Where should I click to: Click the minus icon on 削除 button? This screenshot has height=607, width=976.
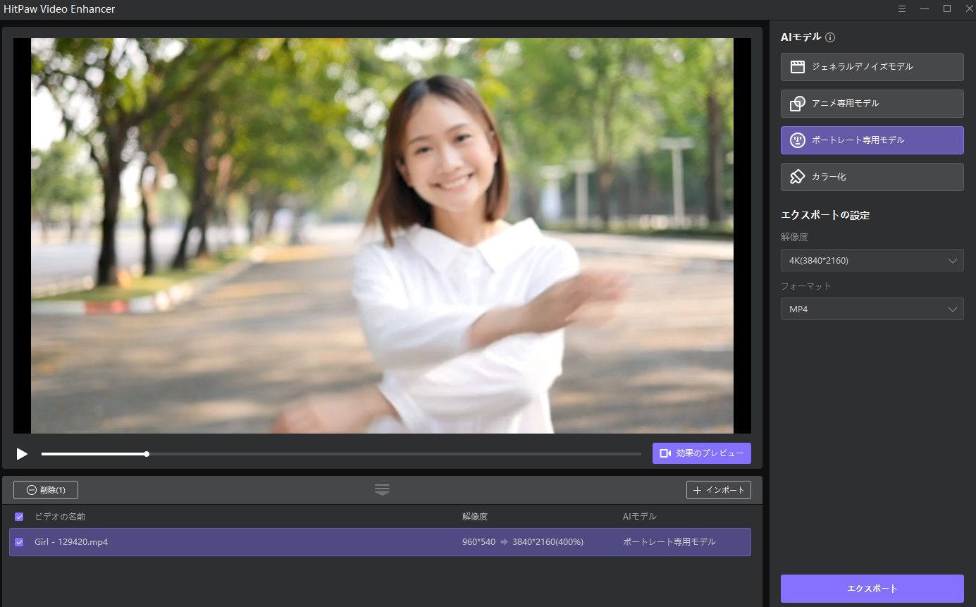pyautogui.click(x=31, y=489)
